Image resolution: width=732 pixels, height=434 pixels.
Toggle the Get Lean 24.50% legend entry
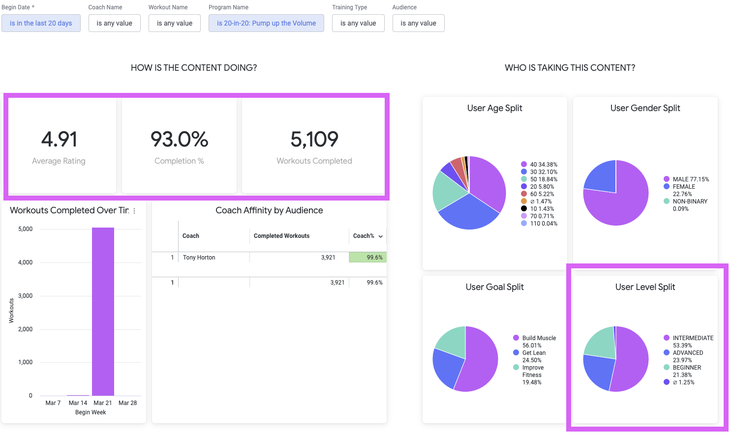[x=529, y=356]
